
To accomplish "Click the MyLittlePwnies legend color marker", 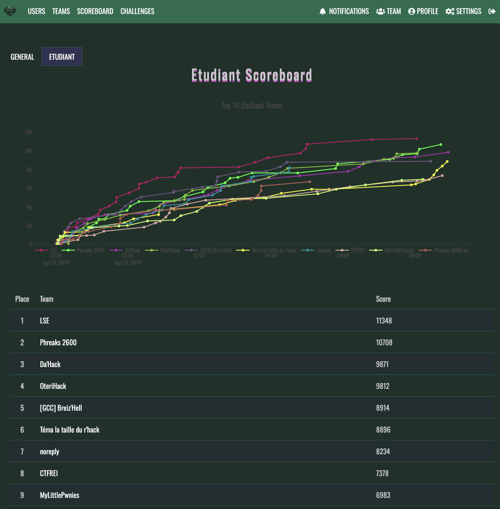I will [376, 250].
